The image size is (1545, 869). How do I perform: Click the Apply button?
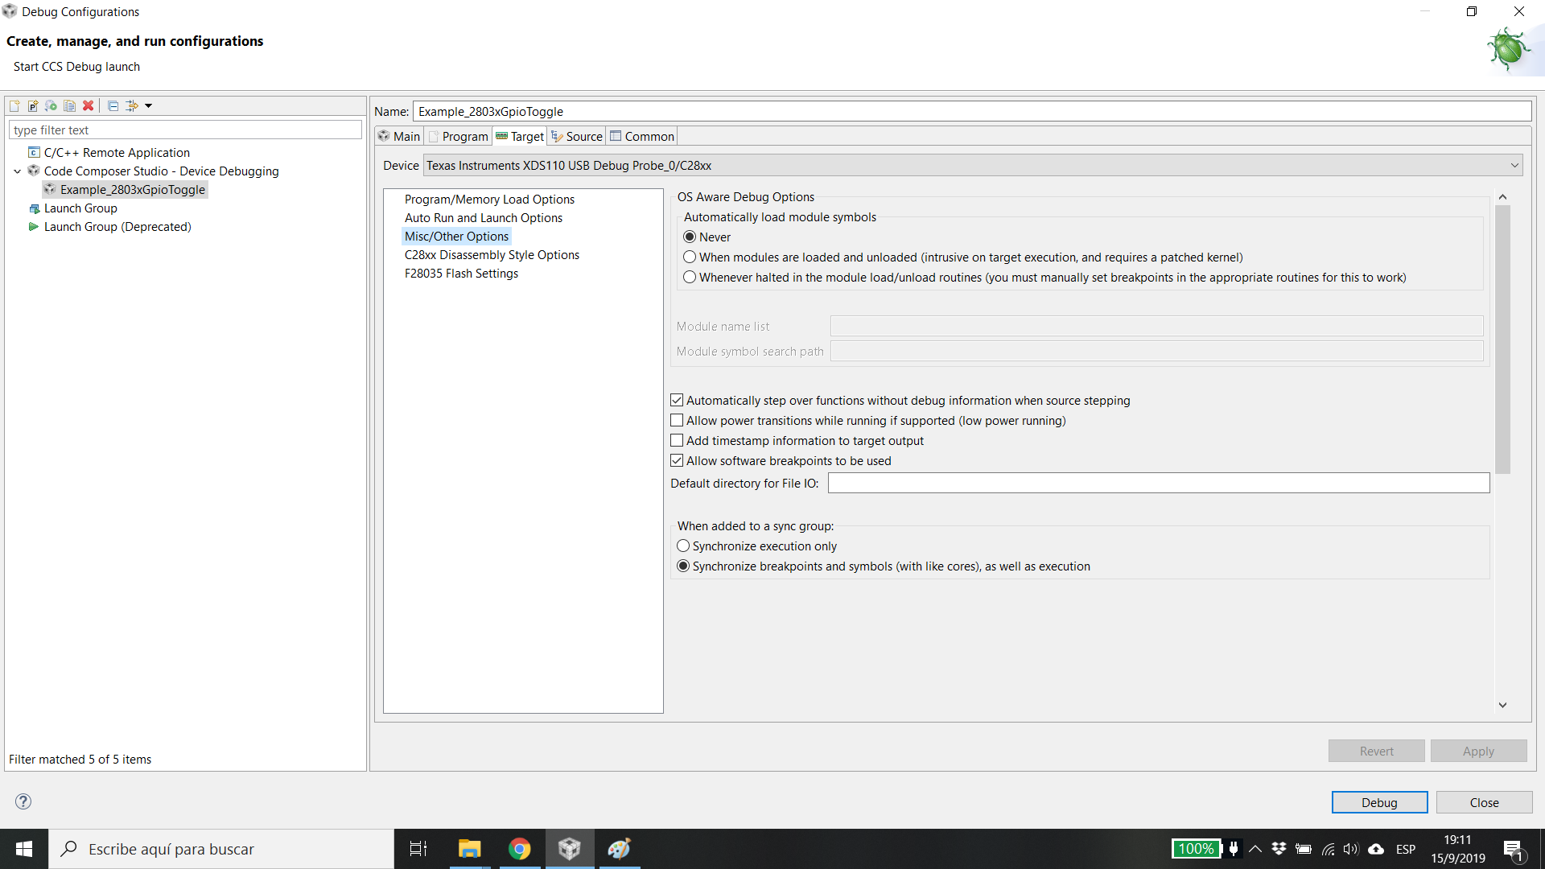pyautogui.click(x=1478, y=751)
